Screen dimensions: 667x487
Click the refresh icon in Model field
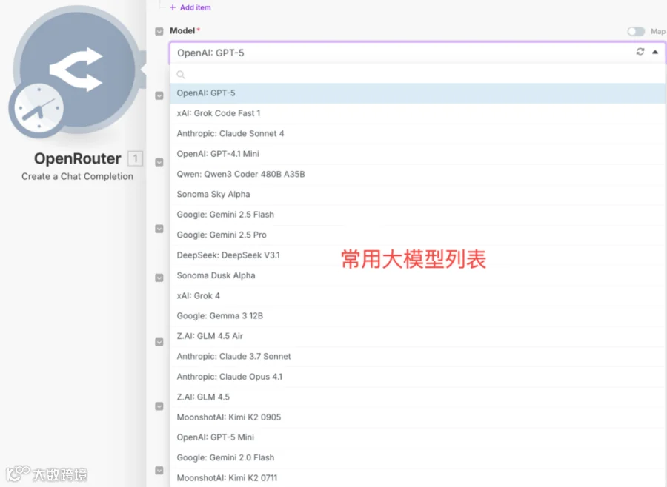[640, 52]
